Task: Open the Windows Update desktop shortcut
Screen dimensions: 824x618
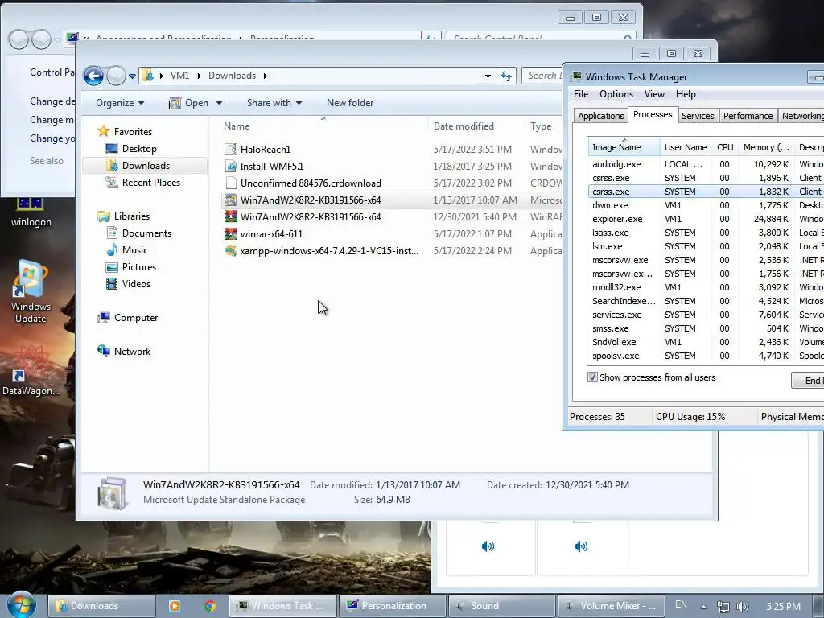Action: [x=31, y=291]
